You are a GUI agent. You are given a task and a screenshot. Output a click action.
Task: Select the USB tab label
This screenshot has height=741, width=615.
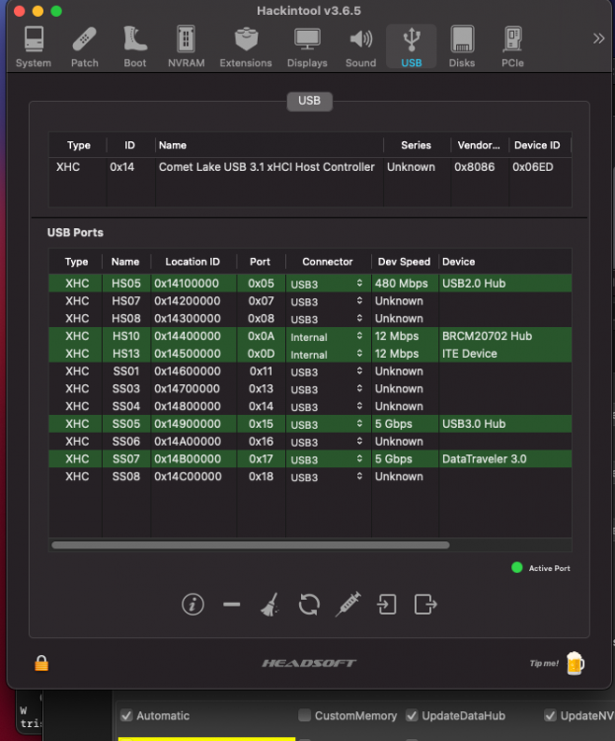point(309,101)
